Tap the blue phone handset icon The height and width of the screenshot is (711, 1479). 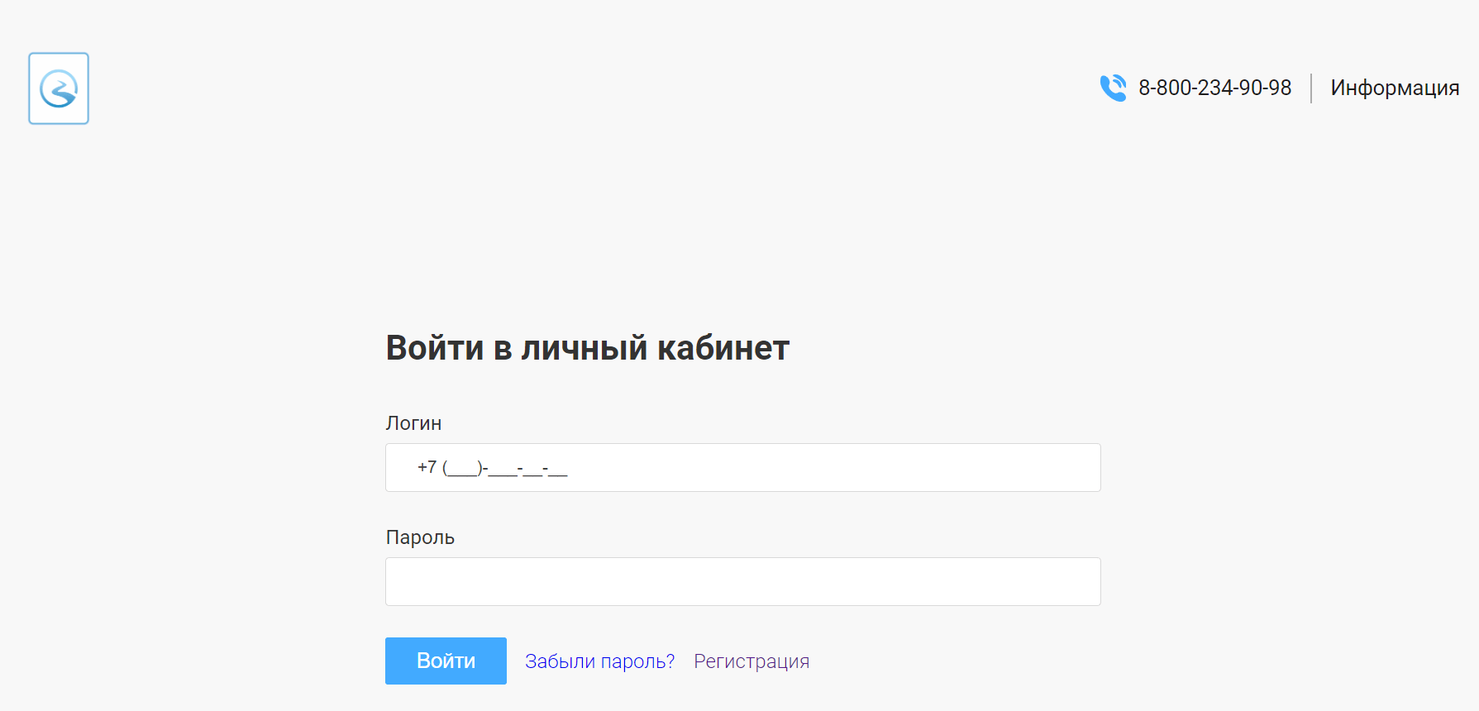point(1113,88)
